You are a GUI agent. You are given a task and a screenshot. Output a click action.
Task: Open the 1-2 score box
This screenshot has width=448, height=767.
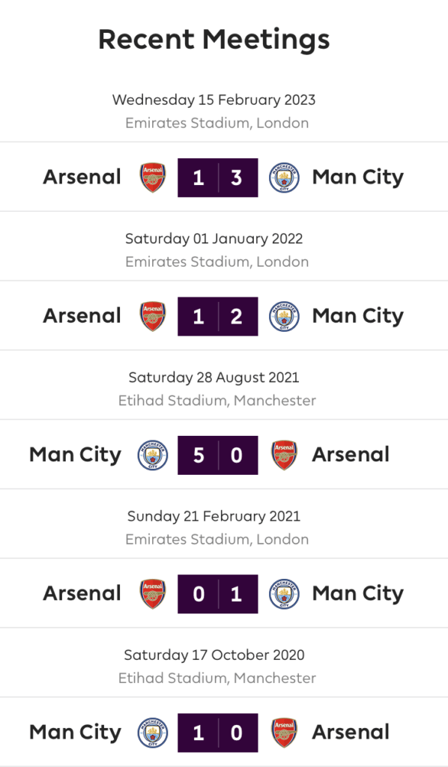click(218, 317)
